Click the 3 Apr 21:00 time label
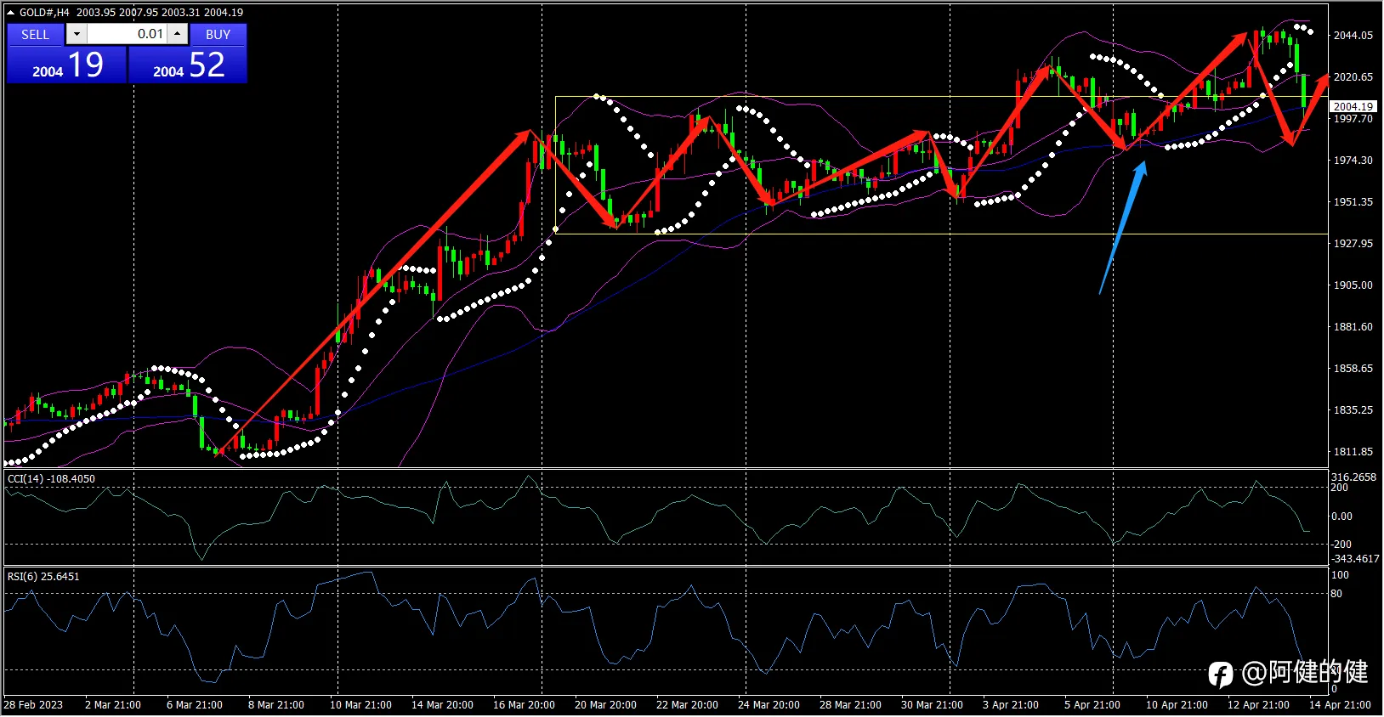The image size is (1384, 717). [1011, 705]
